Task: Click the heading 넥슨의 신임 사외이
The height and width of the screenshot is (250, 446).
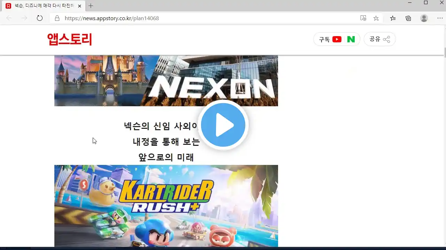Action: (x=161, y=126)
